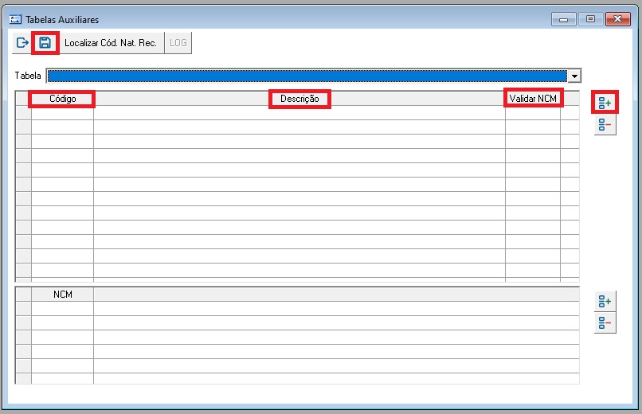Image resolution: width=642 pixels, height=414 pixels.
Task: Remove a row from the NCM grid
Action: (x=605, y=322)
